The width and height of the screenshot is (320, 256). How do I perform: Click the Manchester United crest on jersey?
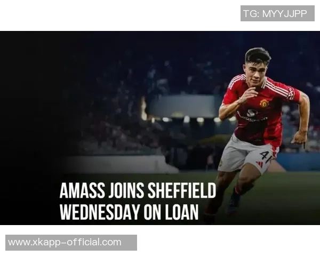click(265, 103)
